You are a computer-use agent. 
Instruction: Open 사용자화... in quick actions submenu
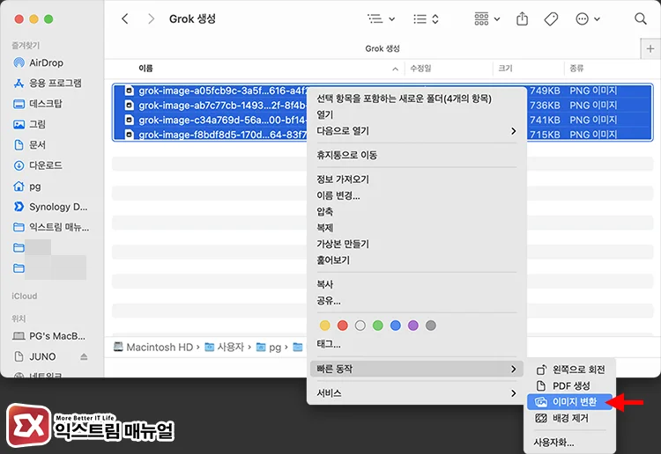pos(553,443)
